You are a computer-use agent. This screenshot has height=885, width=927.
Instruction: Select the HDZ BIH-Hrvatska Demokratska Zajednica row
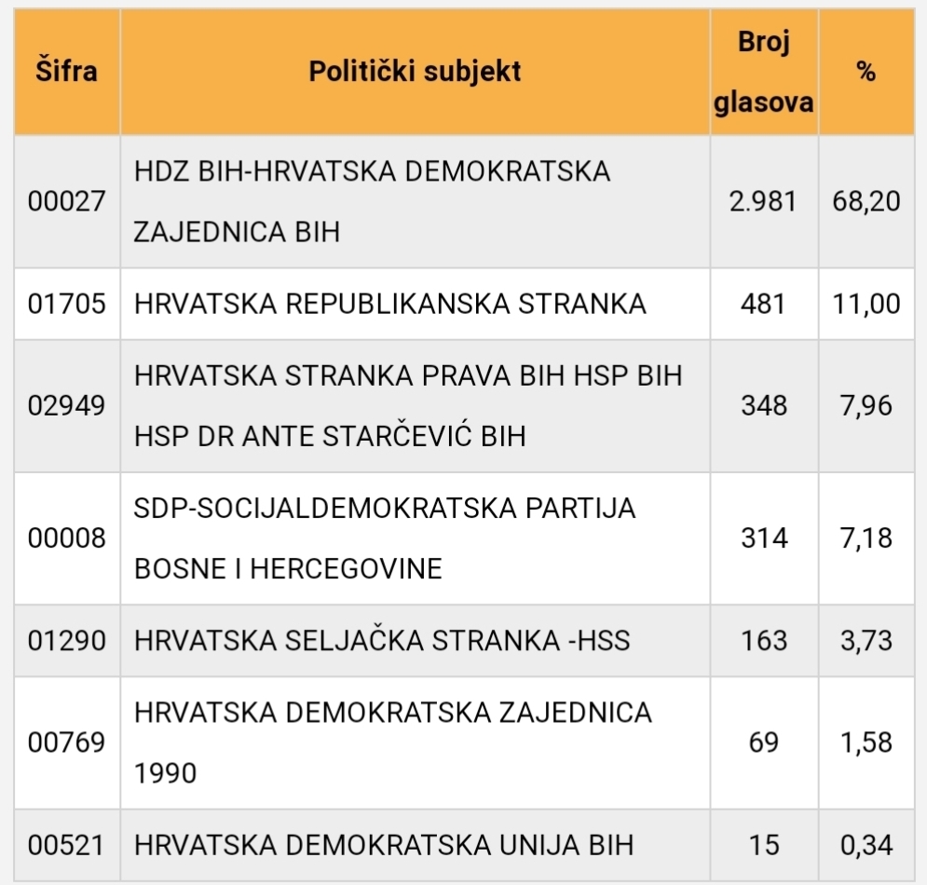point(464,201)
